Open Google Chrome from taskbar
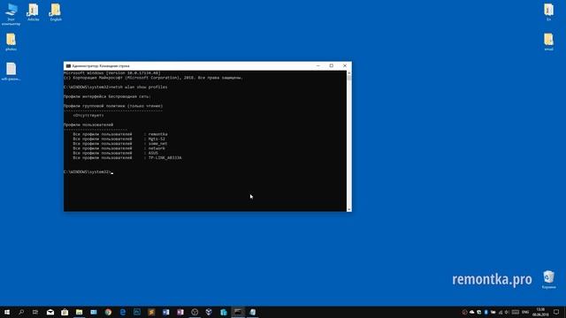 coord(108,312)
